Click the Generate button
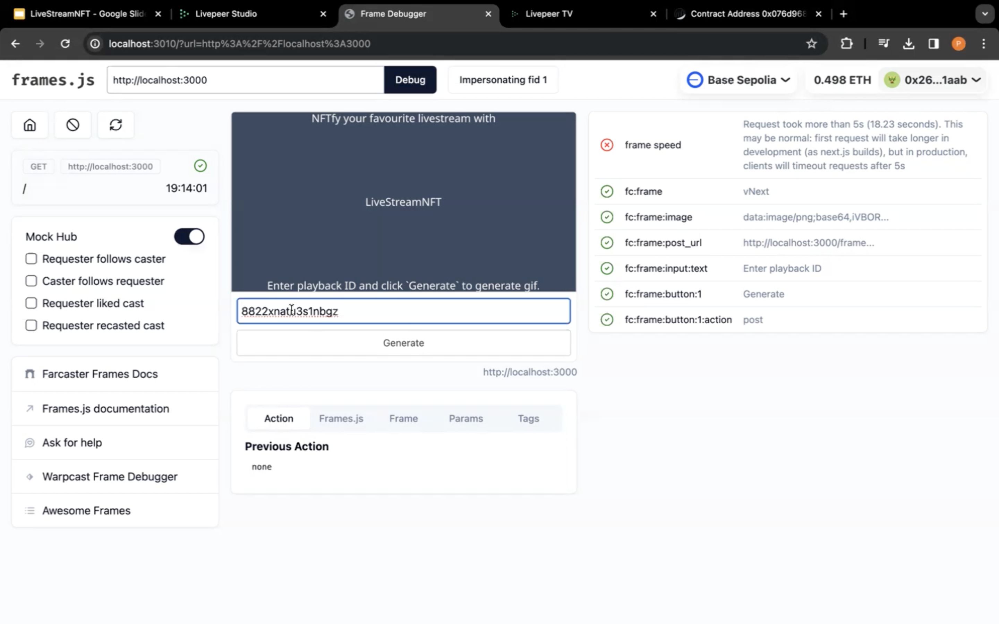This screenshot has height=624, width=999. [x=403, y=342]
